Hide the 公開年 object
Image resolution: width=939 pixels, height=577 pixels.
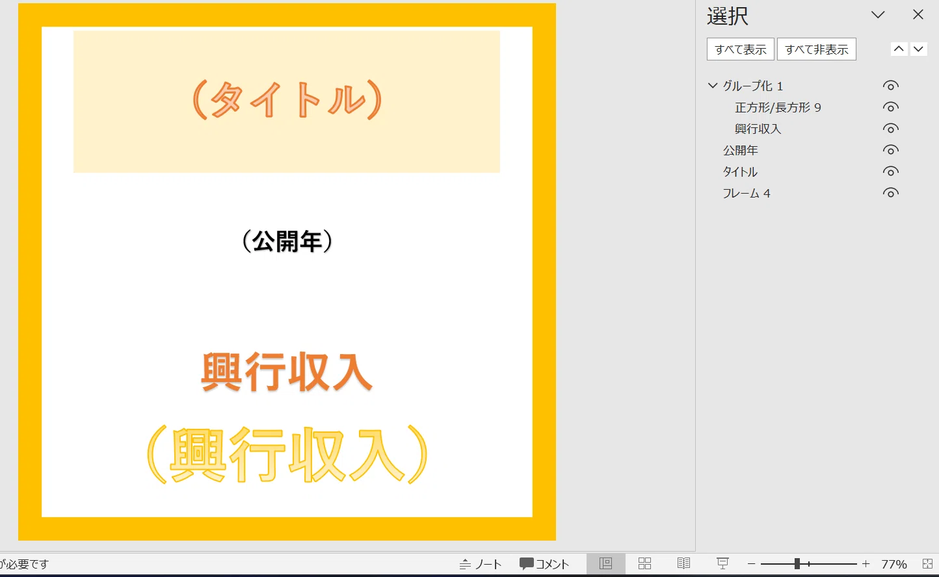(x=891, y=150)
